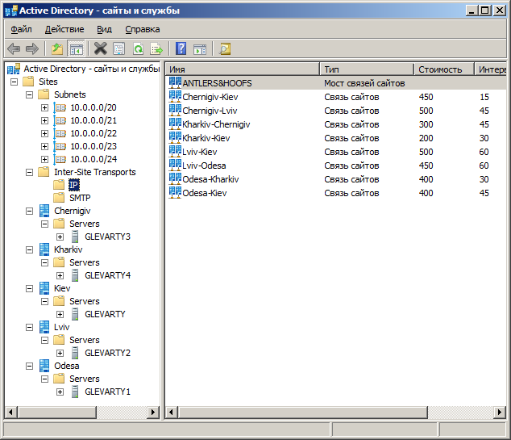This screenshot has width=511, height=440.
Task: Sort by the Стоимость column header
Action: pyautogui.click(x=444, y=69)
